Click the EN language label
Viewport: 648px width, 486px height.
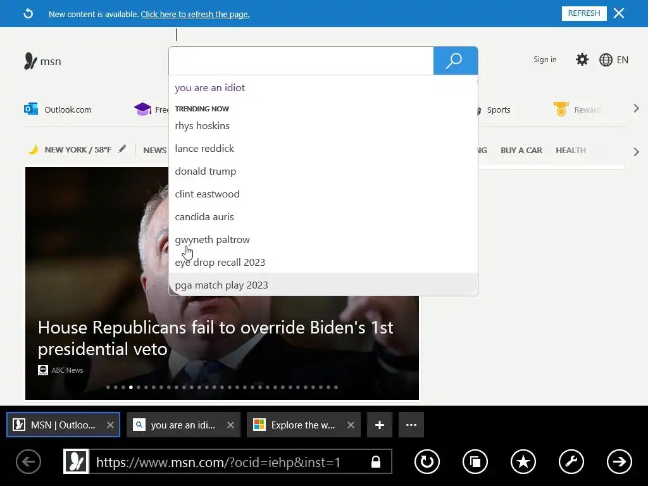click(x=623, y=60)
